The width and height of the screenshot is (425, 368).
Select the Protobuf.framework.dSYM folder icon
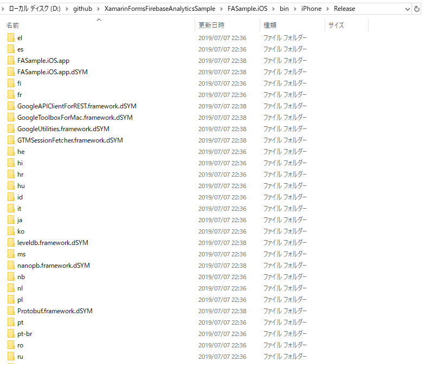click(x=11, y=311)
